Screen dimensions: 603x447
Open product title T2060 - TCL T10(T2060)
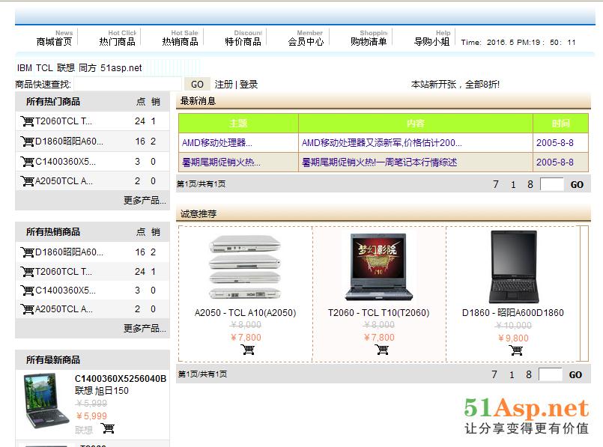(379, 313)
